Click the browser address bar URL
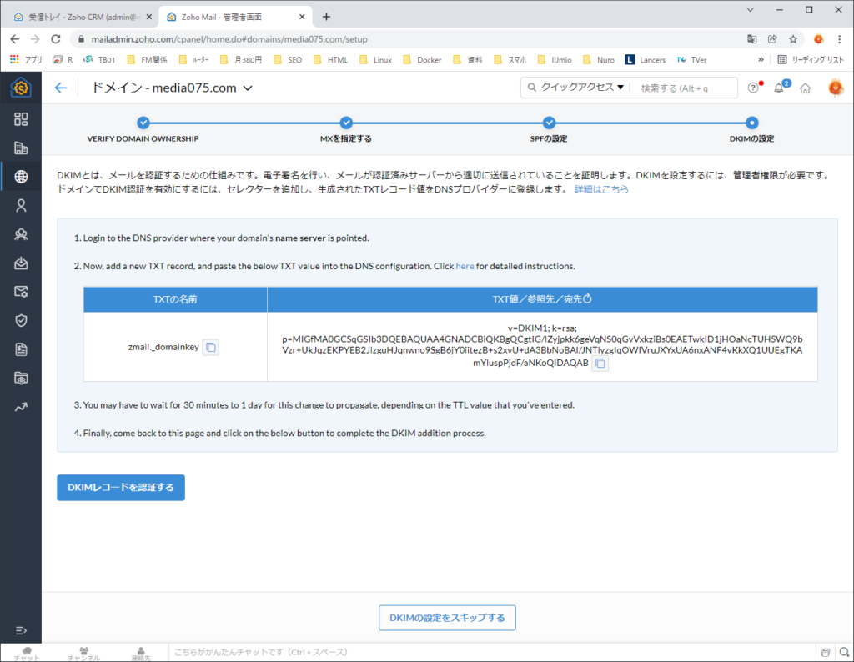This screenshot has width=854, height=662. [x=229, y=39]
